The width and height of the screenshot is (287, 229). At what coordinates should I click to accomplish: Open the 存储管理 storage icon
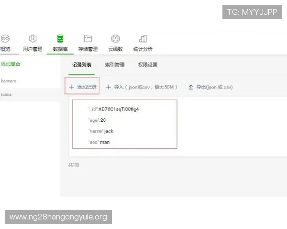point(88,39)
